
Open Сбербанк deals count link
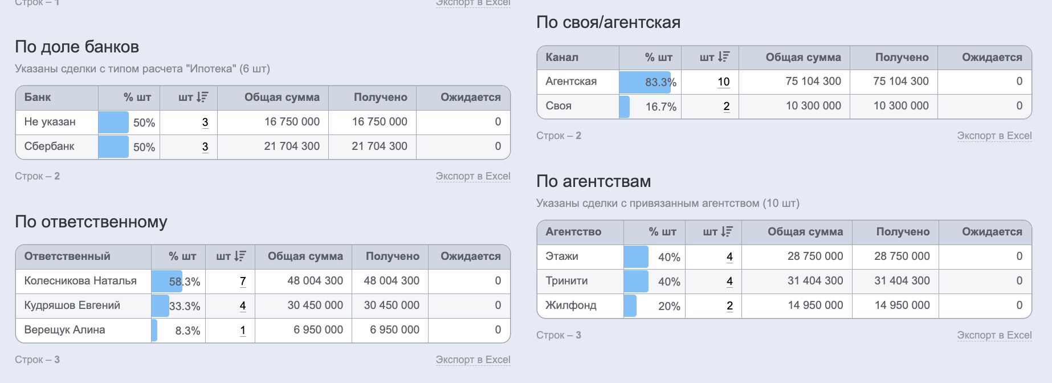tap(205, 146)
